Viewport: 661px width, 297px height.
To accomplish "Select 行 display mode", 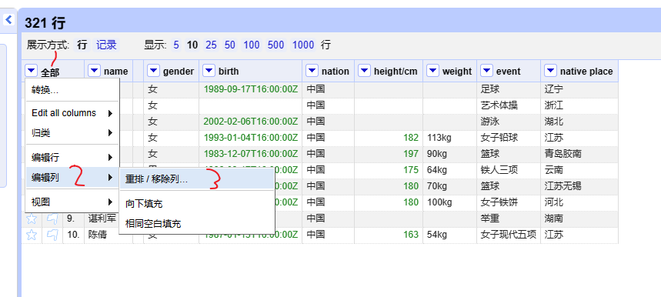I will click(x=82, y=45).
